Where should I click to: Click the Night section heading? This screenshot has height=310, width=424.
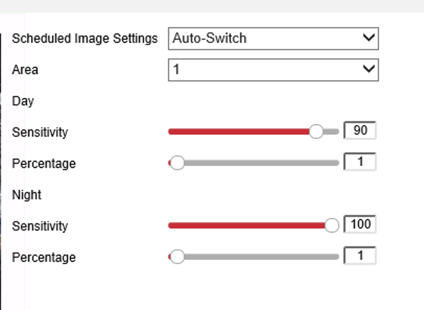(27, 195)
